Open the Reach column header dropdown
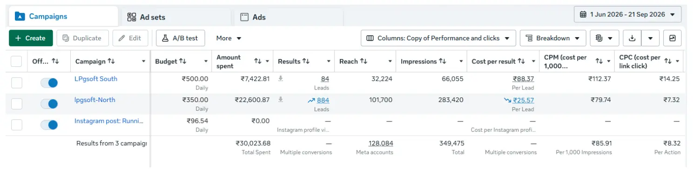The image size is (693, 172). [x=390, y=61]
